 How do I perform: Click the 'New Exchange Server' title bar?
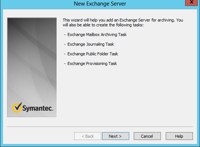(100, 4)
